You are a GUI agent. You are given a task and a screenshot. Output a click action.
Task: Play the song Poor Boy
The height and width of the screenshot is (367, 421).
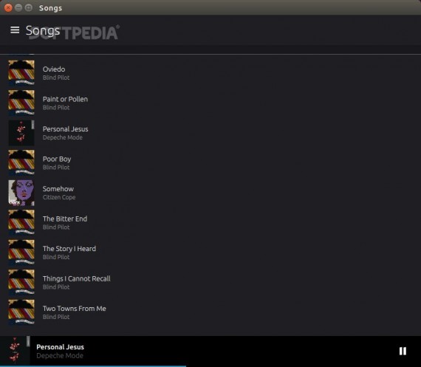pos(210,162)
